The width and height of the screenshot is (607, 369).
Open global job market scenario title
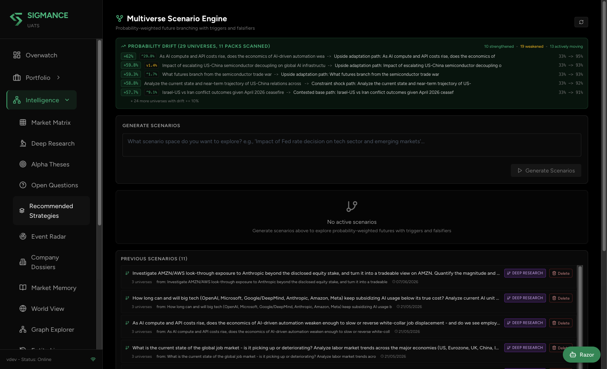point(316,348)
